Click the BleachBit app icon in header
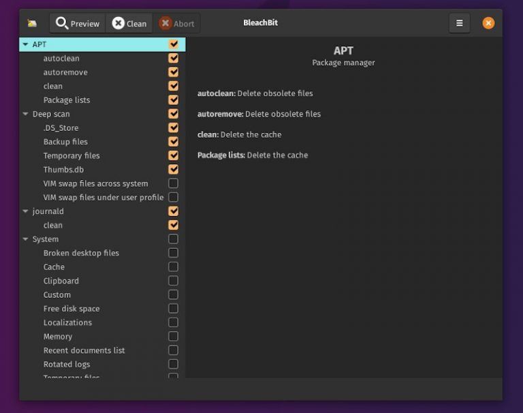 tap(32, 23)
